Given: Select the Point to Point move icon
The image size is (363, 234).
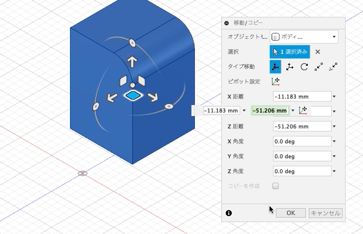Looking at the screenshot, I should pos(319,67).
